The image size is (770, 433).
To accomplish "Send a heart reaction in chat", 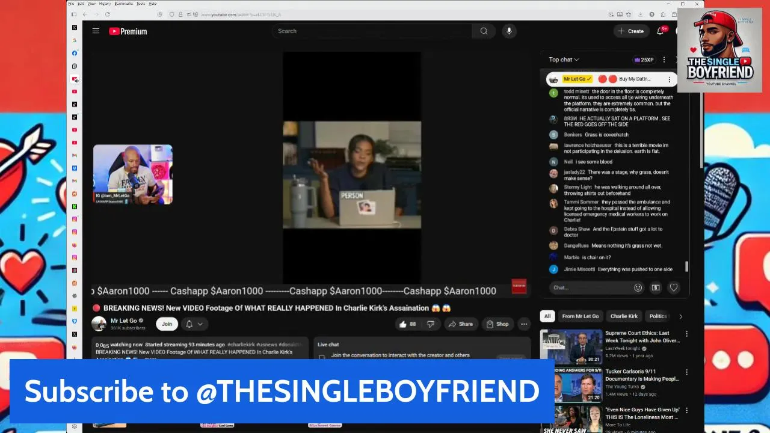I will pyautogui.click(x=674, y=287).
